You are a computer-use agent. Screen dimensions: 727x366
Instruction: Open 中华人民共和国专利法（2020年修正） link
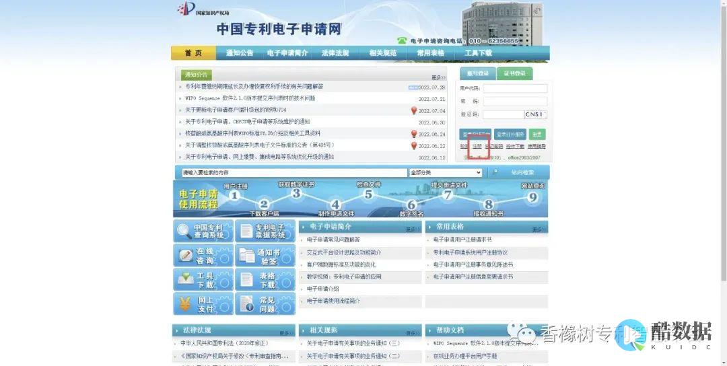(224, 343)
